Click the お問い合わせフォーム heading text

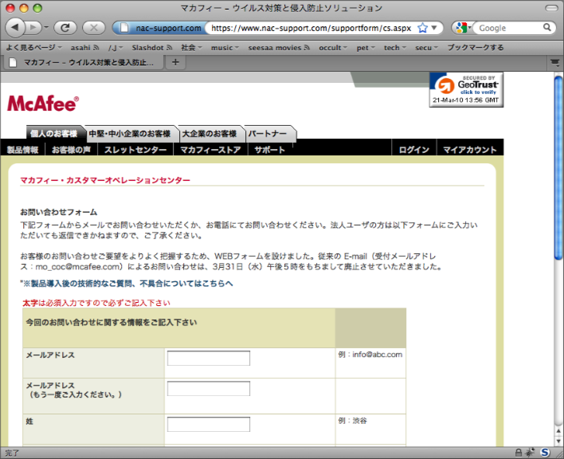[x=59, y=212]
